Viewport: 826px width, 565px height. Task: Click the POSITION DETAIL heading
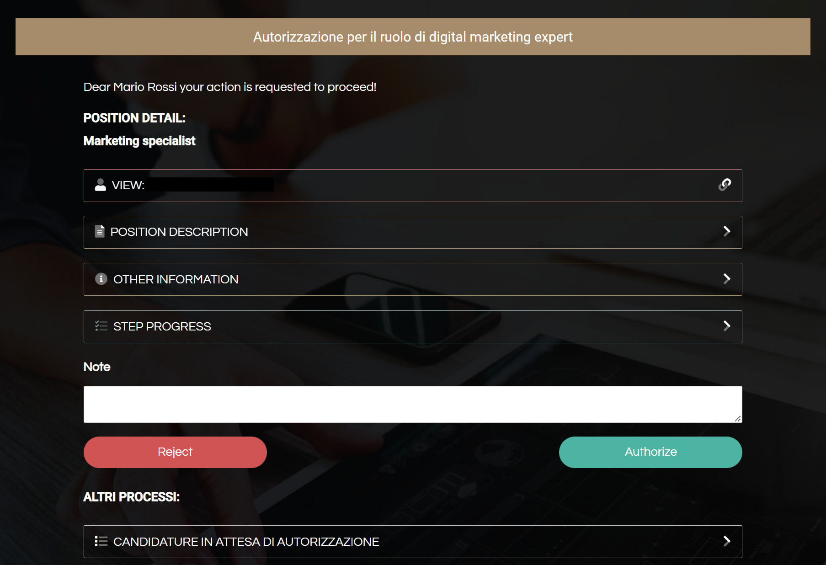[x=134, y=118]
